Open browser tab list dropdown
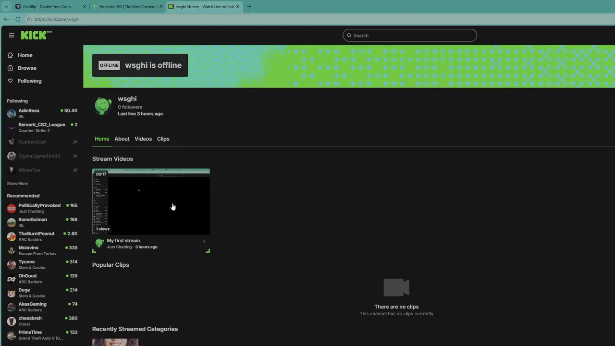 (6, 7)
